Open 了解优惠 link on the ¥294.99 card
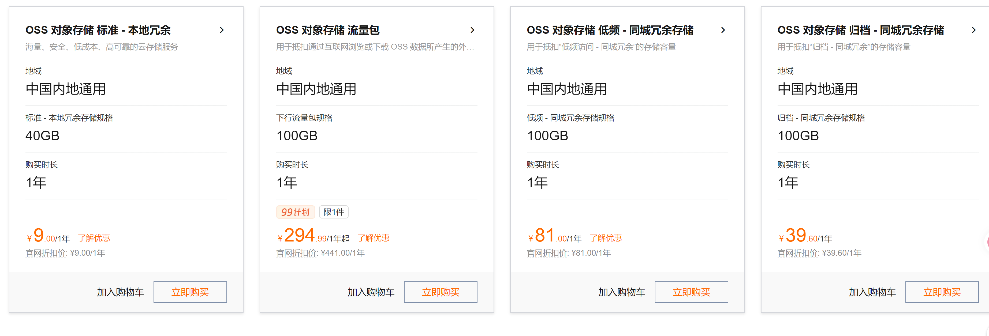989x336 pixels. pos(373,238)
